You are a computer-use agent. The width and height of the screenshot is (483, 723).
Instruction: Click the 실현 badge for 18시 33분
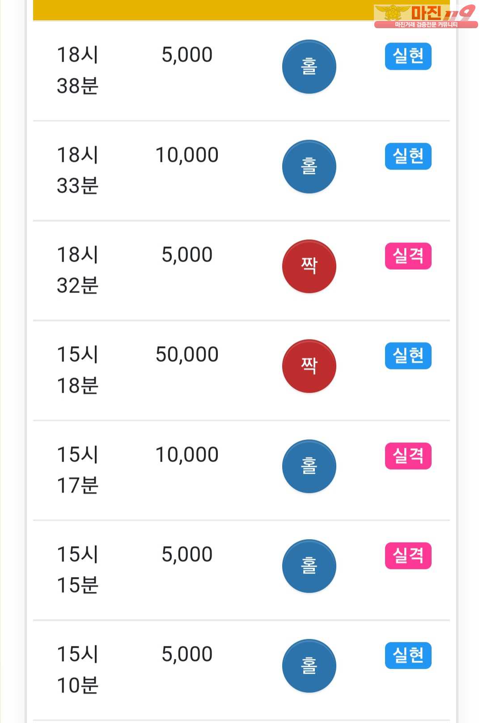tap(408, 156)
